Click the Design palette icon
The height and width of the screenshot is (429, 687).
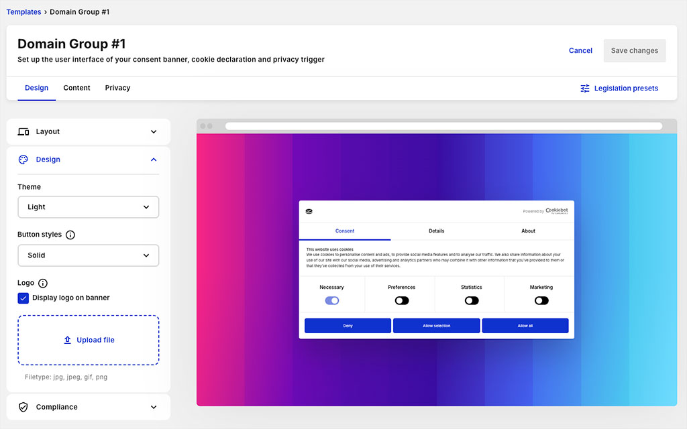(x=22, y=160)
